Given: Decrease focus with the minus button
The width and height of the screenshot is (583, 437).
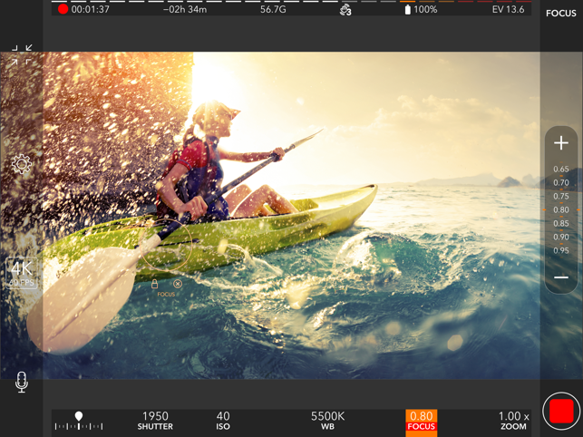Looking at the screenshot, I should [x=561, y=277].
